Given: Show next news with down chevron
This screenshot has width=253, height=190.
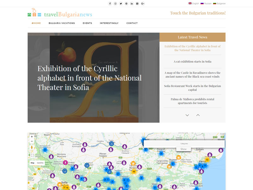Looking at the screenshot, I should (x=187, y=115).
